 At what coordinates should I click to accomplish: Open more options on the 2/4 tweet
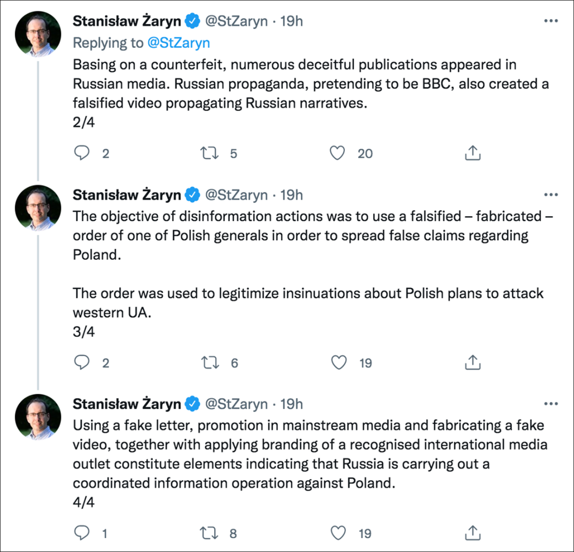pos(551,21)
